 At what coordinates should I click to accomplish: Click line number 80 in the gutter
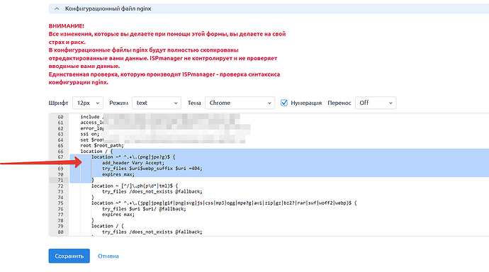click(x=60, y=232)
